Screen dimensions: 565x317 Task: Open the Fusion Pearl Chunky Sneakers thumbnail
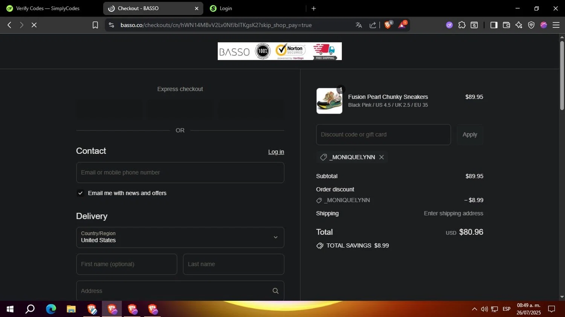point(329,101)
